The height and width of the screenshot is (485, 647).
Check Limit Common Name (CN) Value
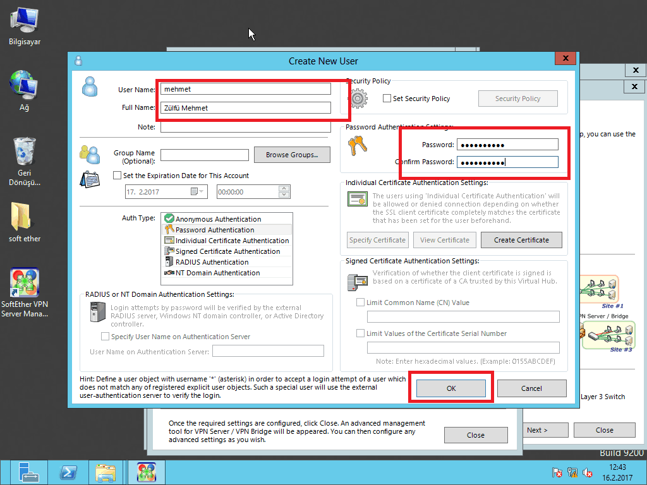pyautogui.click(x=361, y=302)
